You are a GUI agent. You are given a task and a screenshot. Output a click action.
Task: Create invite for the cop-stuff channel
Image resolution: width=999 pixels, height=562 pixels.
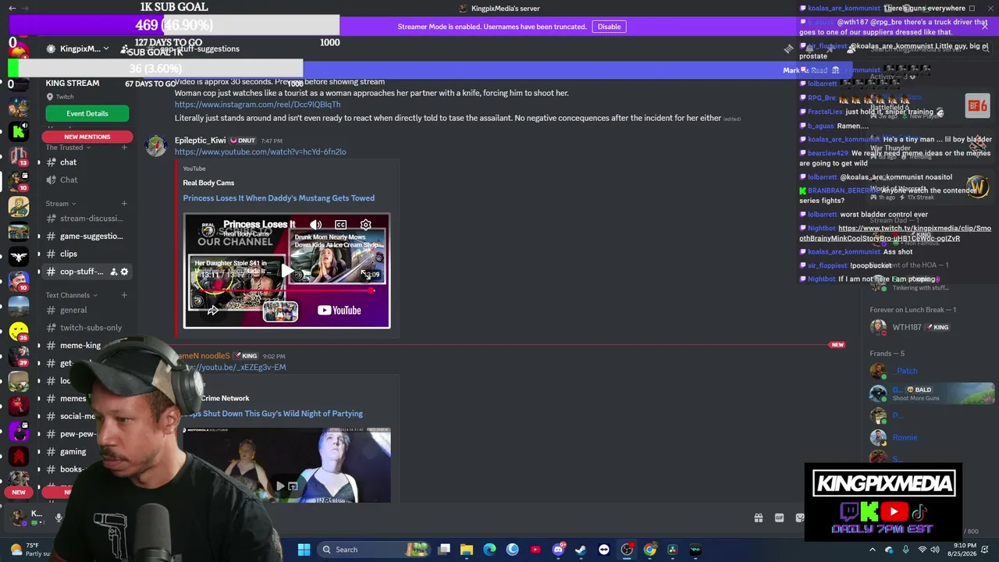tap(113, 272)
